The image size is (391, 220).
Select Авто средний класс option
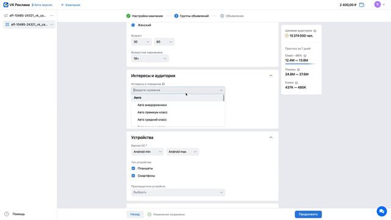coord(178,120)
